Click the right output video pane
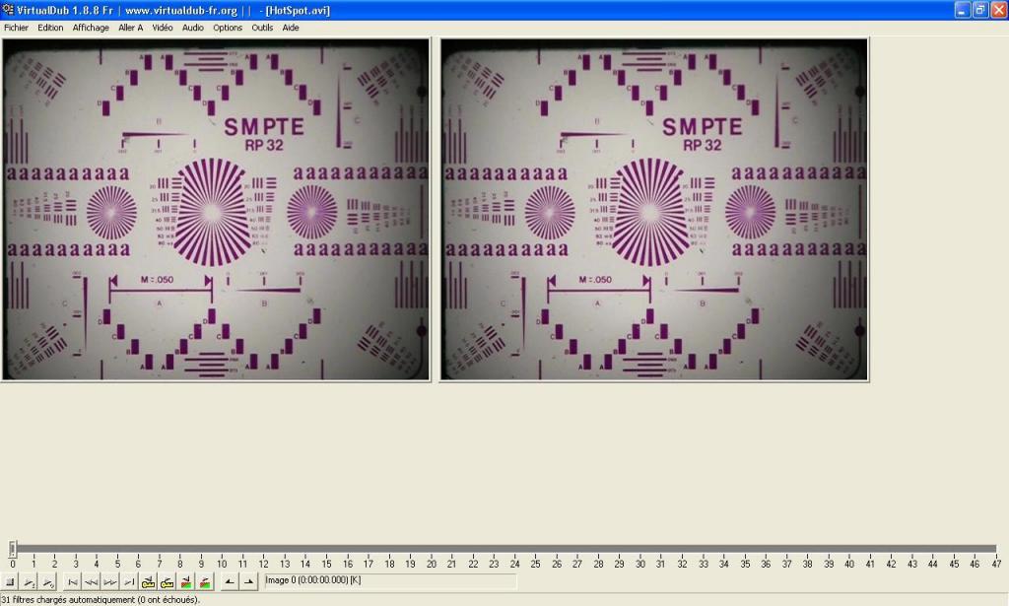Image resolution: width=1009 pixels, height=606 pixels. click(x=654, y=210)
